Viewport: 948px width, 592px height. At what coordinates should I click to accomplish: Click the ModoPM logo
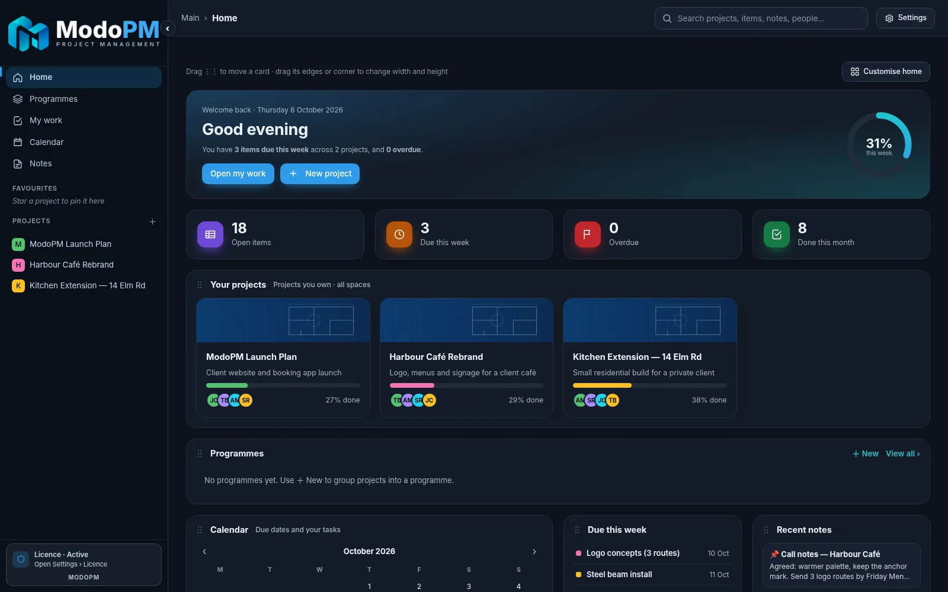(84, 33)
